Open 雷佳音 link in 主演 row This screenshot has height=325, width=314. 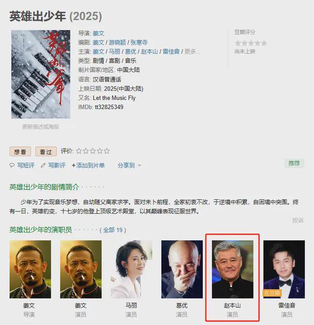(171, 51)
